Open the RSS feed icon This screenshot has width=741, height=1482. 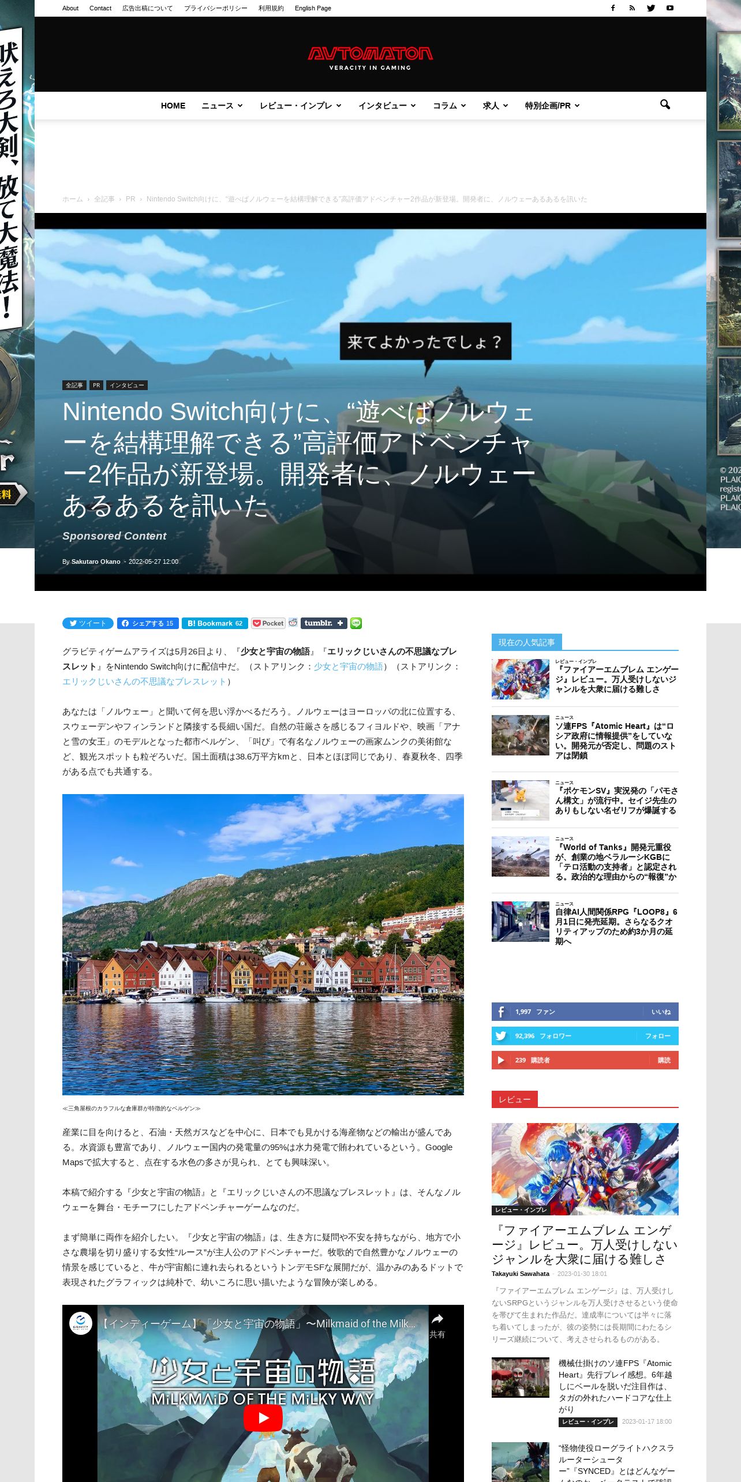pyautogui.click(x=632, y=8)
